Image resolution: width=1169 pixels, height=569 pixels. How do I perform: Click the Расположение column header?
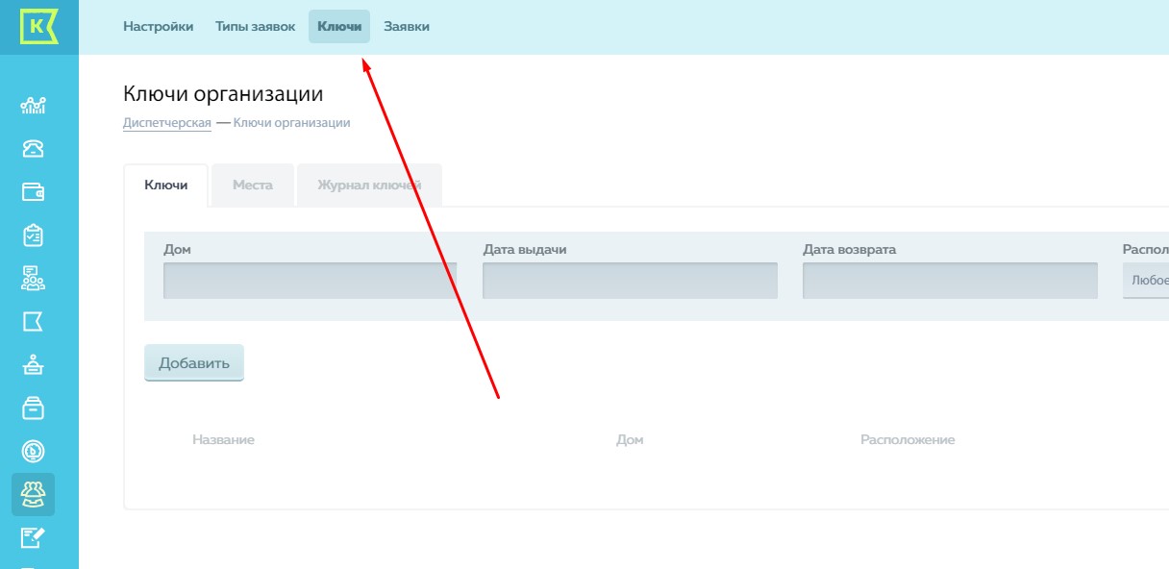[908, 440]
